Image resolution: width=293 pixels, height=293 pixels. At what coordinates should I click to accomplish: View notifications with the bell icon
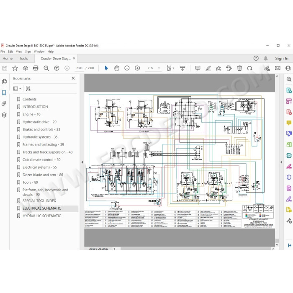[266, 58]
